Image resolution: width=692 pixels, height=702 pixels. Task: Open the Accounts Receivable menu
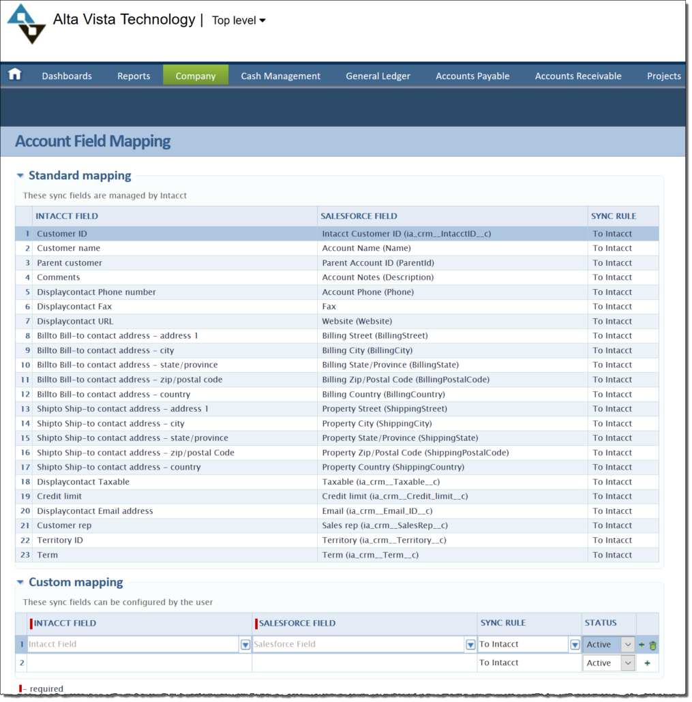click(x=577, y=76)
